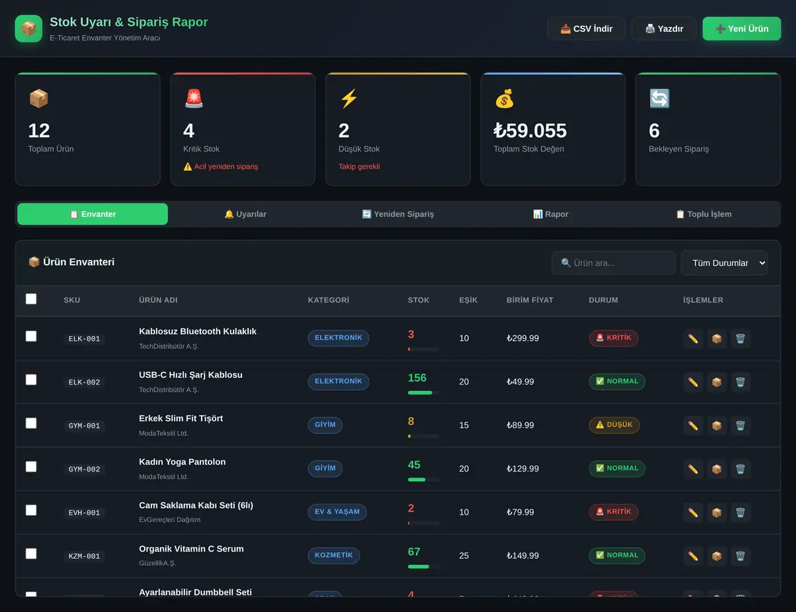Edit the Kablosuz Bluetooth Kulaklık row pencil icon
This screenshot has width=796, height=612.
point(693,338)
